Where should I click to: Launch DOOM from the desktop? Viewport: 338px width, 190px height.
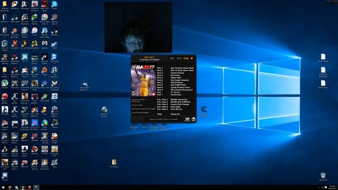click(x=15, y=123)
